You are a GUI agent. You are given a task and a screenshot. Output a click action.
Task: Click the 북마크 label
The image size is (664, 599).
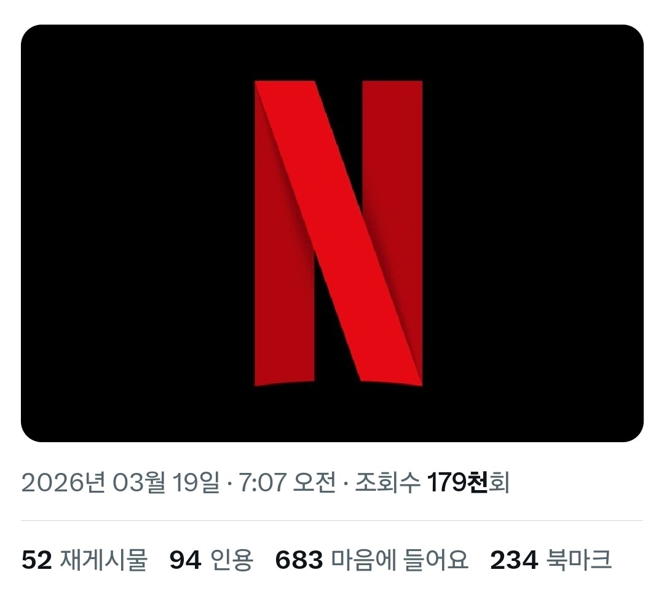[579, 560]
